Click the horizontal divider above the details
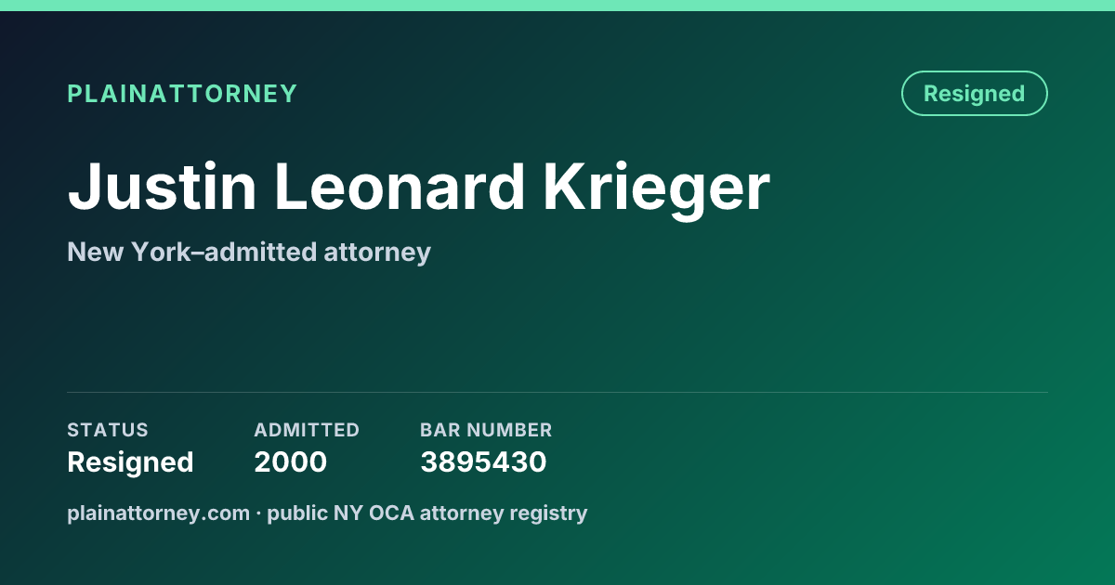 pos(557,392)
